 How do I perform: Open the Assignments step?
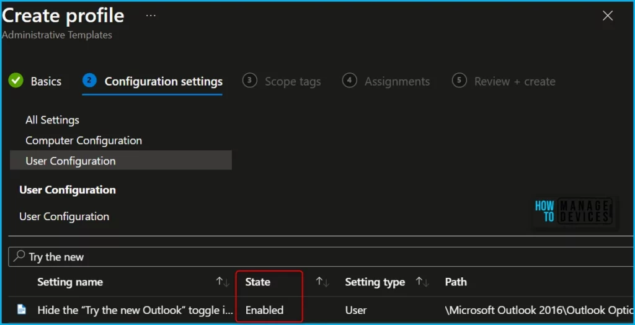click(386, 81)
